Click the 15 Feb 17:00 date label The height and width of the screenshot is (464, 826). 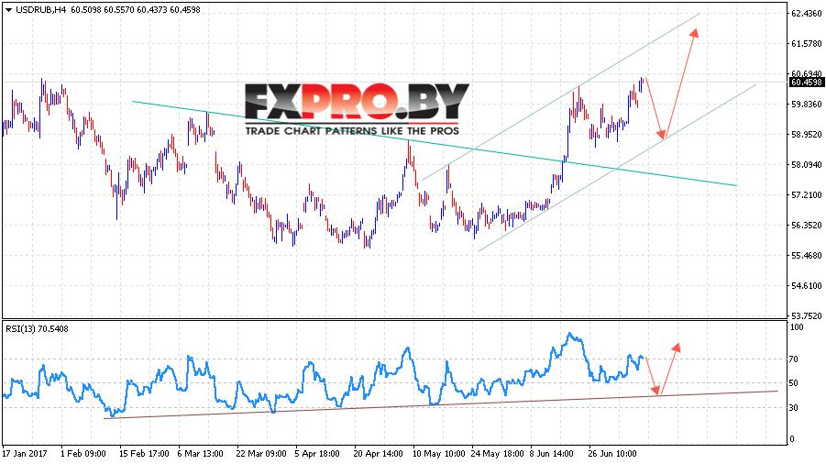click(144, 454)
